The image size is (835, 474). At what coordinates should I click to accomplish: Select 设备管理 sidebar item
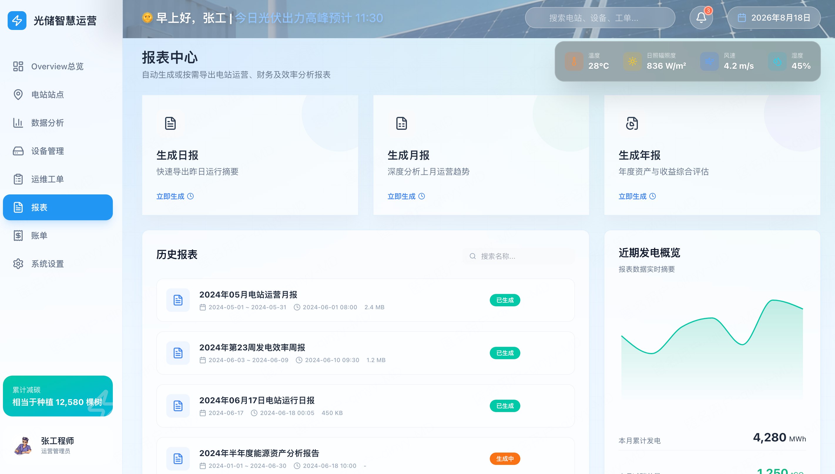tap(58, 151)
